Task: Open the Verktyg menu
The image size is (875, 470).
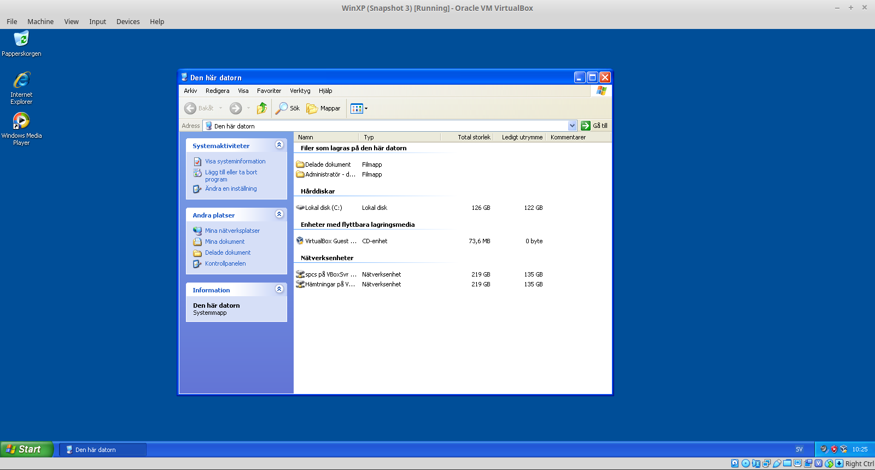Action: pyautogui.click(x=300, y=91)
